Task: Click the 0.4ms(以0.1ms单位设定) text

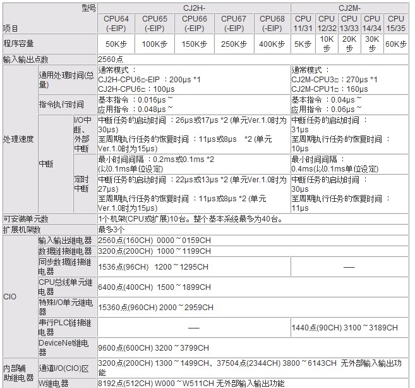Action: click(335, 169)
